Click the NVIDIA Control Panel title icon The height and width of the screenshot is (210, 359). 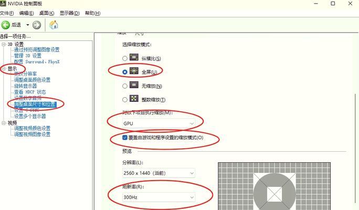pyautogui.click(x=3, y=3)
